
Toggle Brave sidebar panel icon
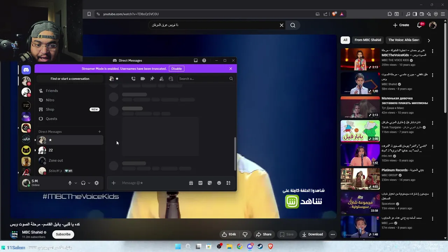[415, 14]
